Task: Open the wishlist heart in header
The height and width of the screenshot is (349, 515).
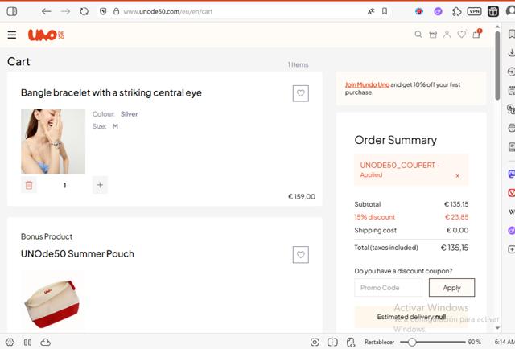Action: click(461, 34)
